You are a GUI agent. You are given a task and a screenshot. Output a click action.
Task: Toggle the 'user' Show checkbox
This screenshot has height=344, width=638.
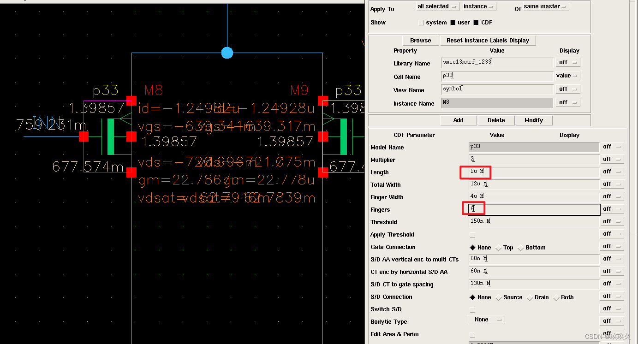tap(453, 23)
